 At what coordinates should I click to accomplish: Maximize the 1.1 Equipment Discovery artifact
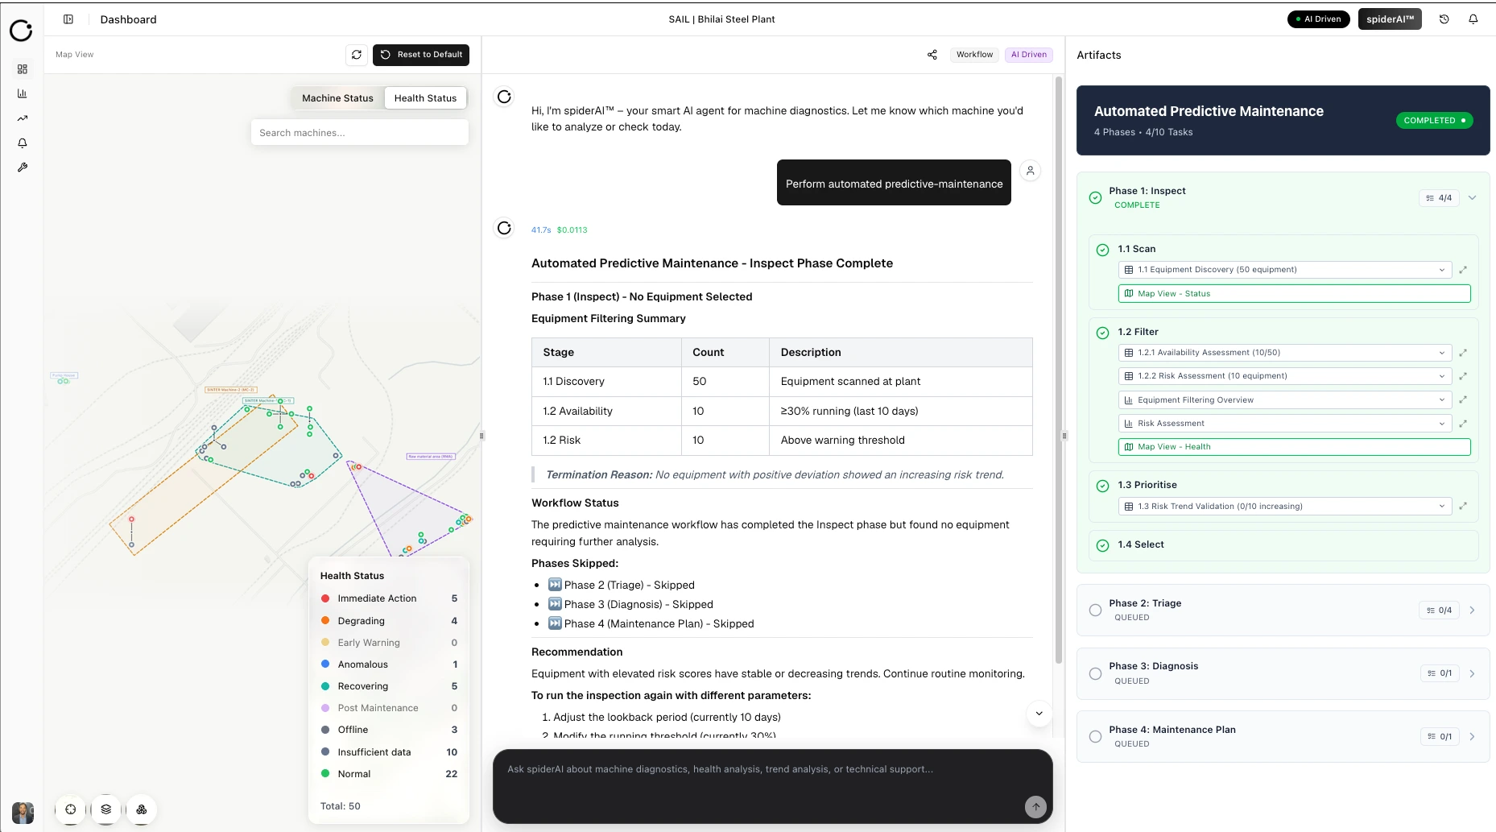tap(1463, 270)
